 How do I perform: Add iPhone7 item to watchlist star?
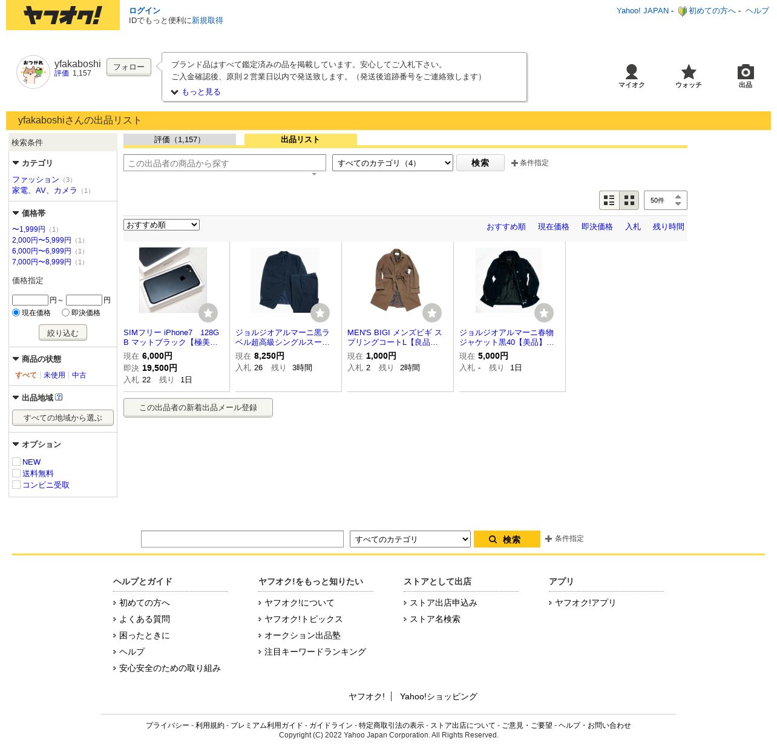(x=208, y=313)
